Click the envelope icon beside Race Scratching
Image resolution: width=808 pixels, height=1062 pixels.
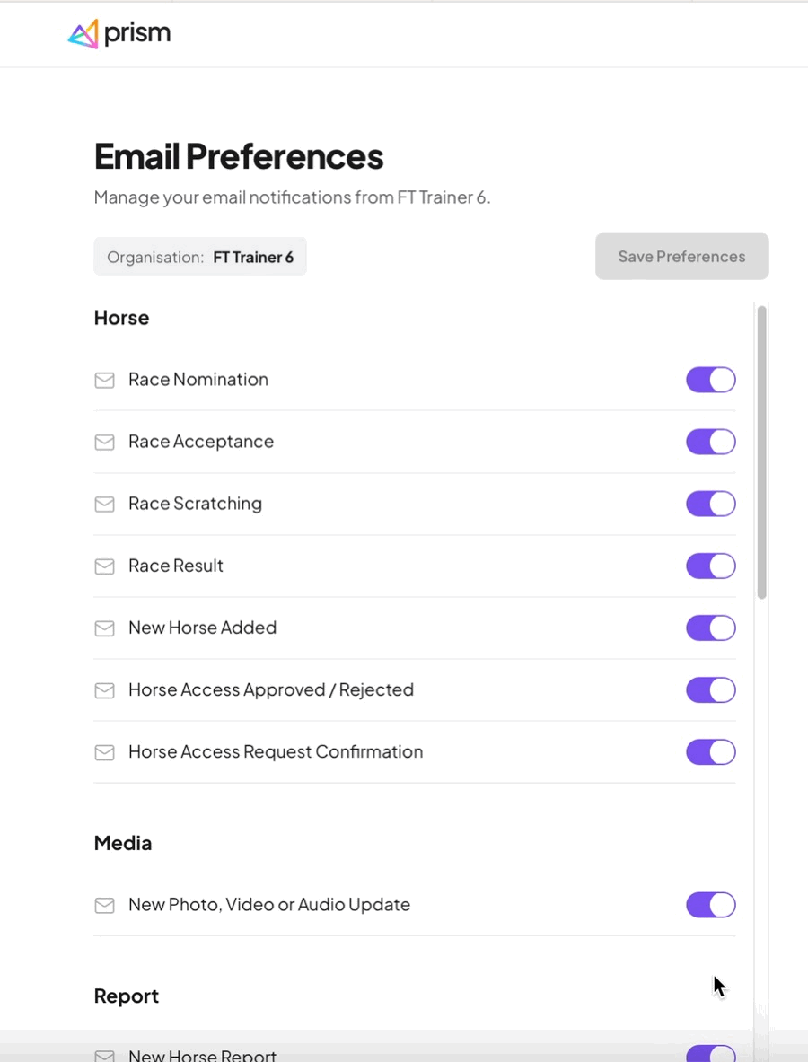pyautogui.click(x=104, y=505)
